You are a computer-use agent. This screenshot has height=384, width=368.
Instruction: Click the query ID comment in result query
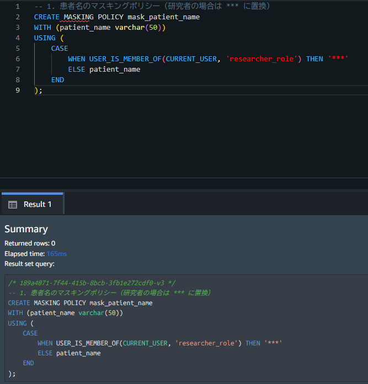coord(92,283)
